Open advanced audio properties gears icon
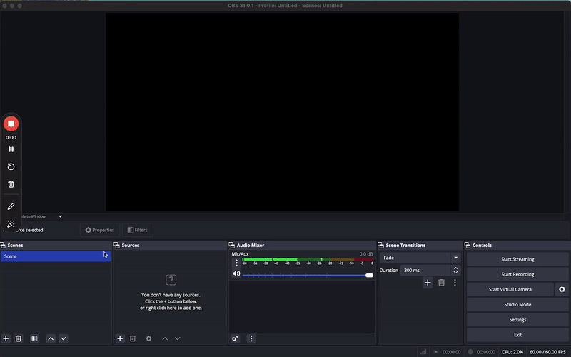 pyautogui.click(x=236, y=338)
